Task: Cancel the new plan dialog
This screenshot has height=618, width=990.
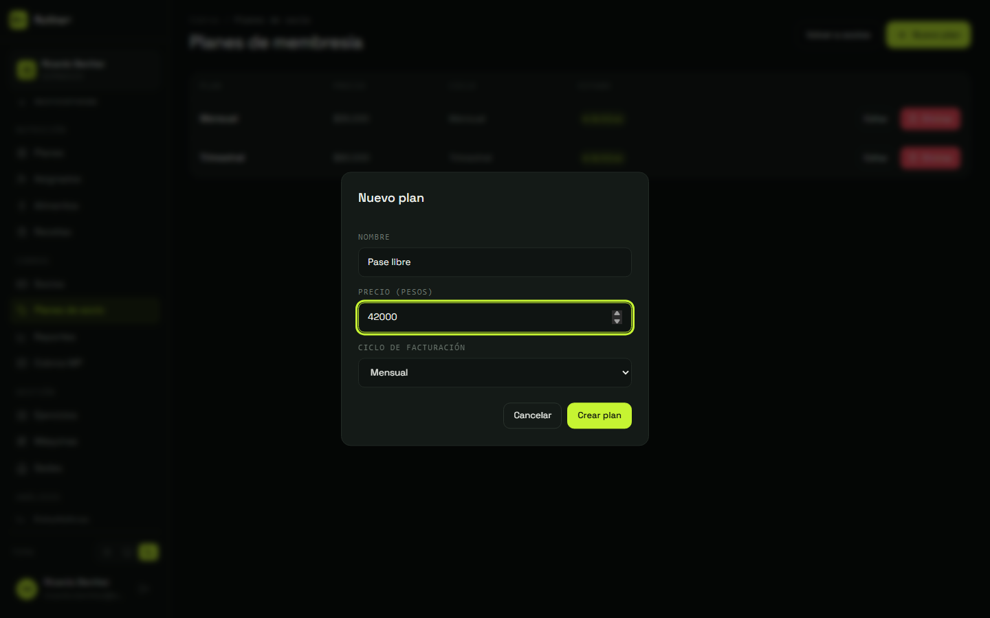Action: coord(532,415)
